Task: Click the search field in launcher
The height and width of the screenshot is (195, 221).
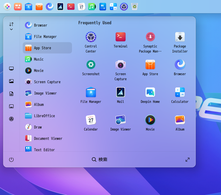Action: click(100, 159)
